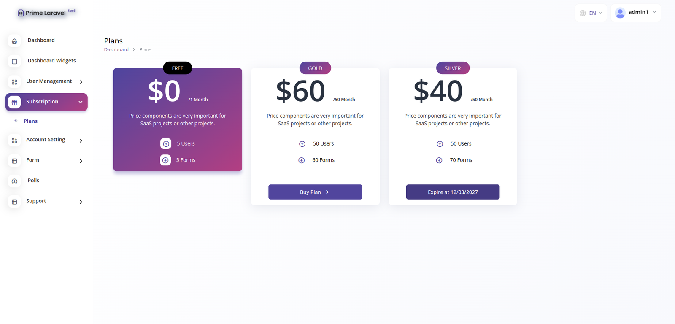Open the EN language dropdown

[591, 13]
